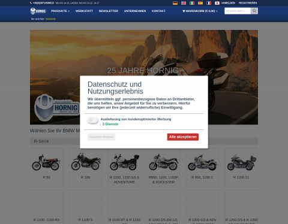Click the Anmelden link
The width and height of the screenshot is (288, 224).
pyautogui.click(x=228, y=3)
